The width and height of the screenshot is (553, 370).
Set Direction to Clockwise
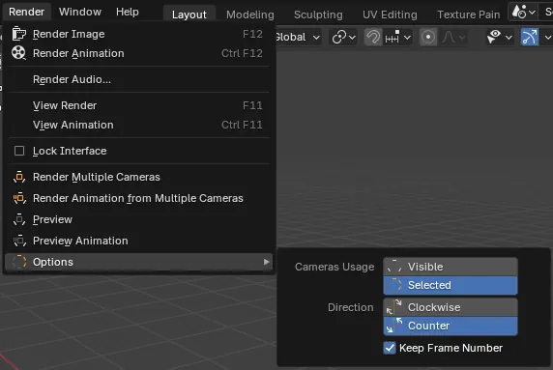(451, 307)
